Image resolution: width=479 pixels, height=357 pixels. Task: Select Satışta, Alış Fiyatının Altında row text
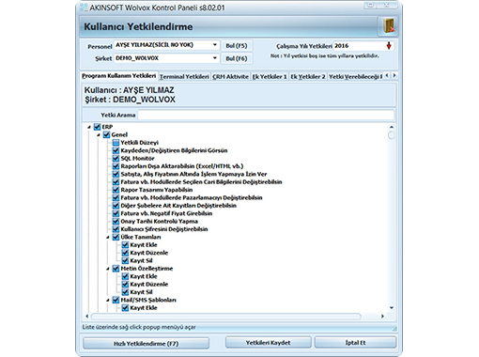[193, 174]
